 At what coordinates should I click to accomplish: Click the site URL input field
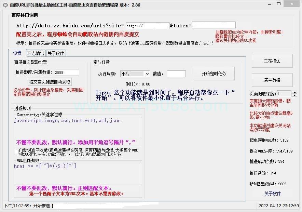pyautogui.click(x=147, y=26)
